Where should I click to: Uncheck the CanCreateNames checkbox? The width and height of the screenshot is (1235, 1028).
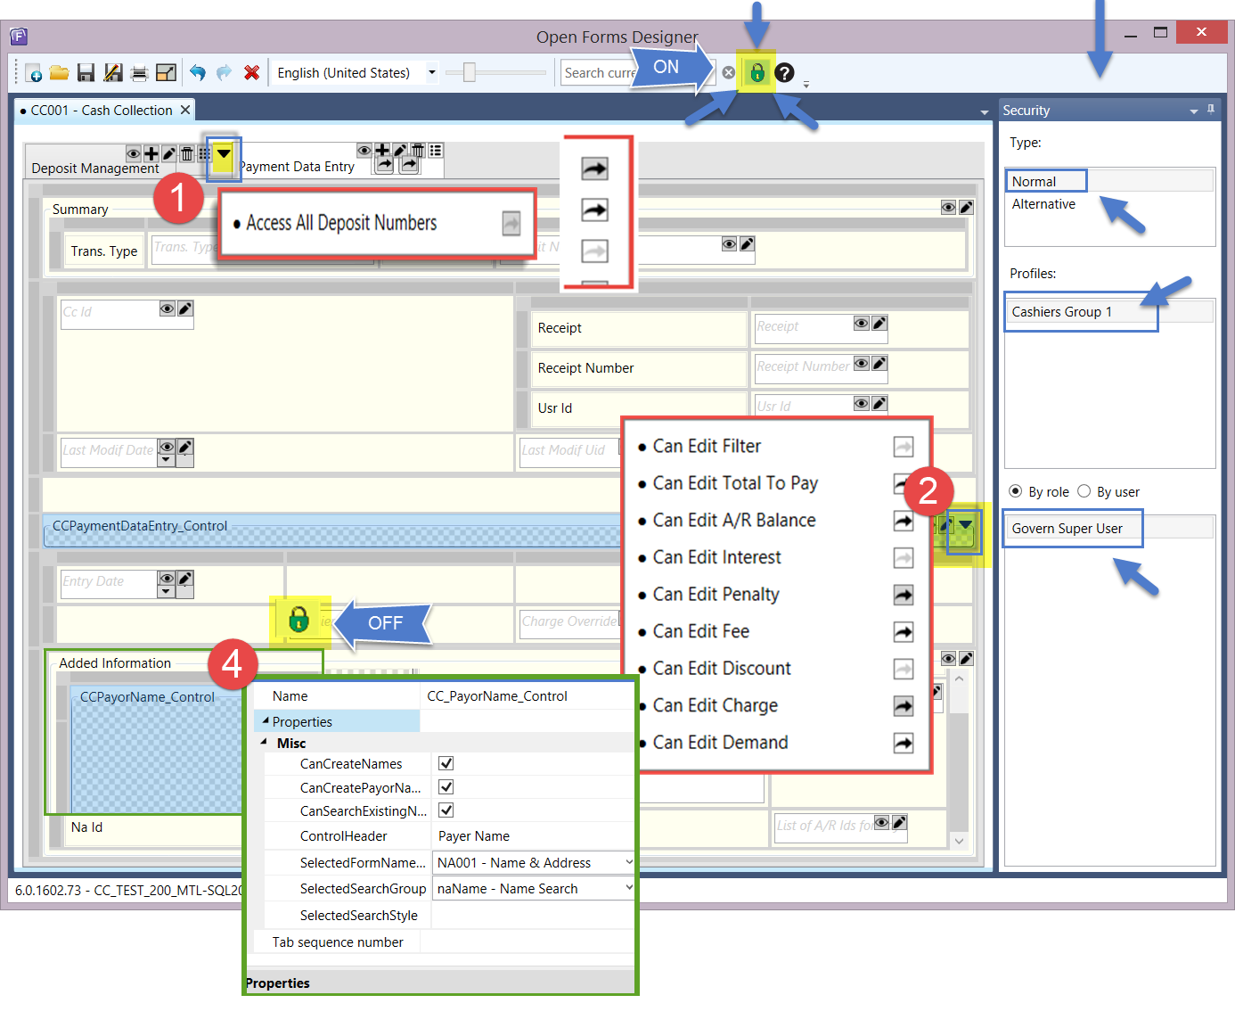(x=446, y=763)
